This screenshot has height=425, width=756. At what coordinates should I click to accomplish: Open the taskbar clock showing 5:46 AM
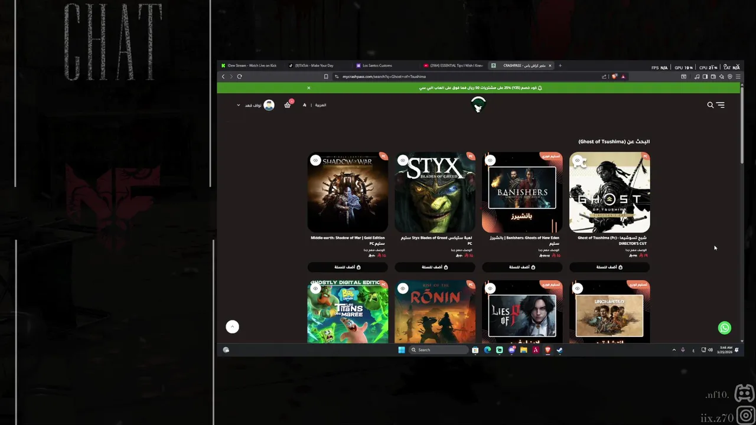[x=725, y=350]
